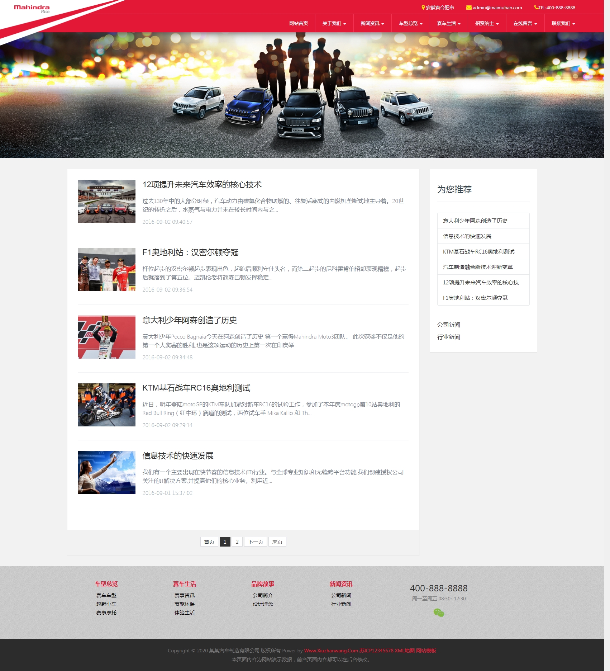Open the 赛事摩托 footer link

(x=106, y=613)
